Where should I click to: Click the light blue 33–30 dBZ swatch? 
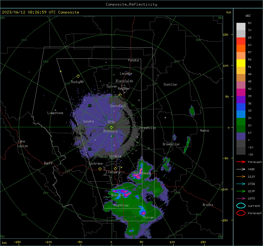241,114
